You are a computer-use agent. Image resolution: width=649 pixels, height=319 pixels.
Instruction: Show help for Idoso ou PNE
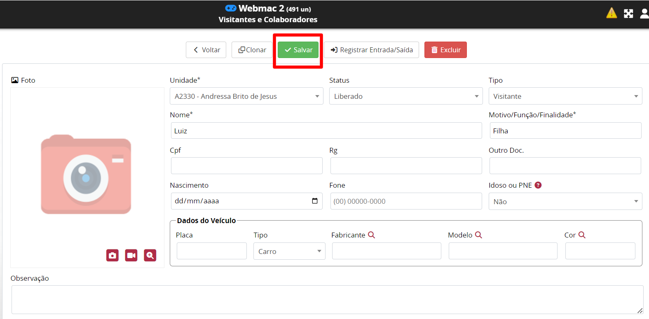click(x=538, y=185)
